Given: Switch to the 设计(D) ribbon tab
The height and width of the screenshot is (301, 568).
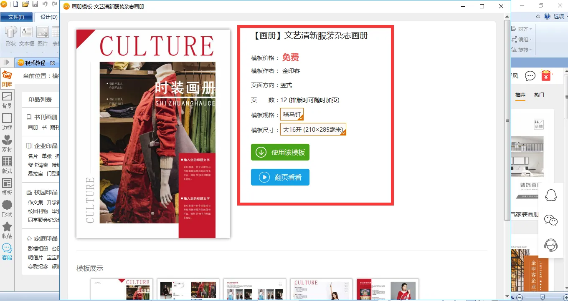Looking at the screenshot, I should 49,17.
